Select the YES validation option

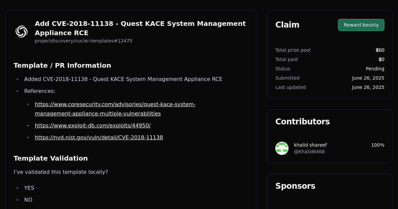[x=29, y=188]
